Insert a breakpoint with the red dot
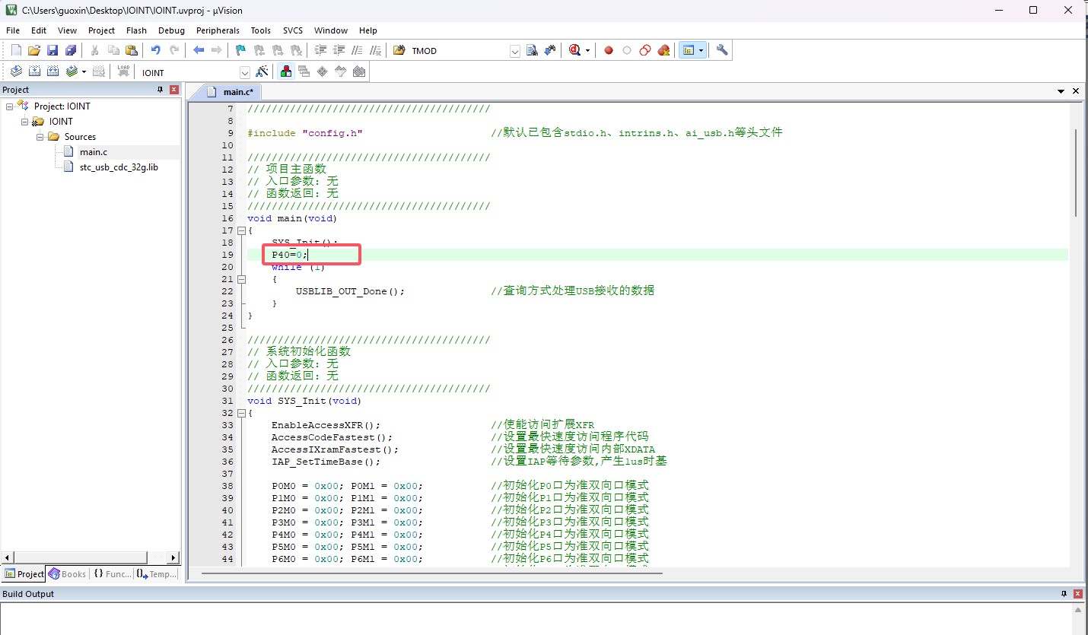1088x635 pixels. (609, 50)
